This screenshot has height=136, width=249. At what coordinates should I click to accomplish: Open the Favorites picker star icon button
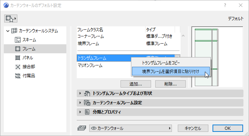tap(11, 19)
